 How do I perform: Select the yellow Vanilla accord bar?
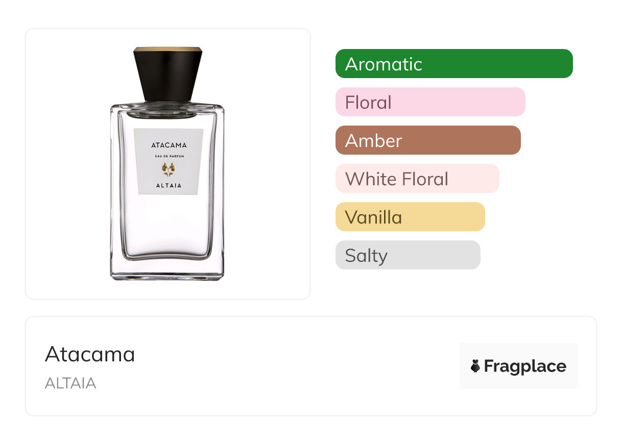pyautogui.click(x=410, y=217)
